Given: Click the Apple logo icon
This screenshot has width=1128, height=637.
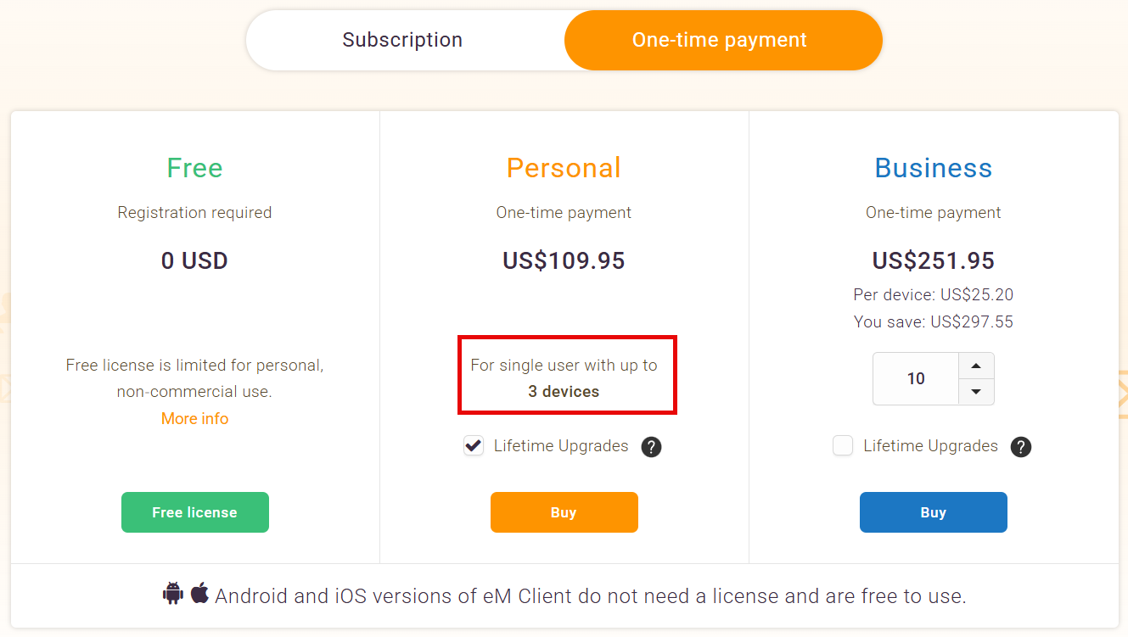Looking at the screenshot, I should pyautogui.click(x=199, y=593).
